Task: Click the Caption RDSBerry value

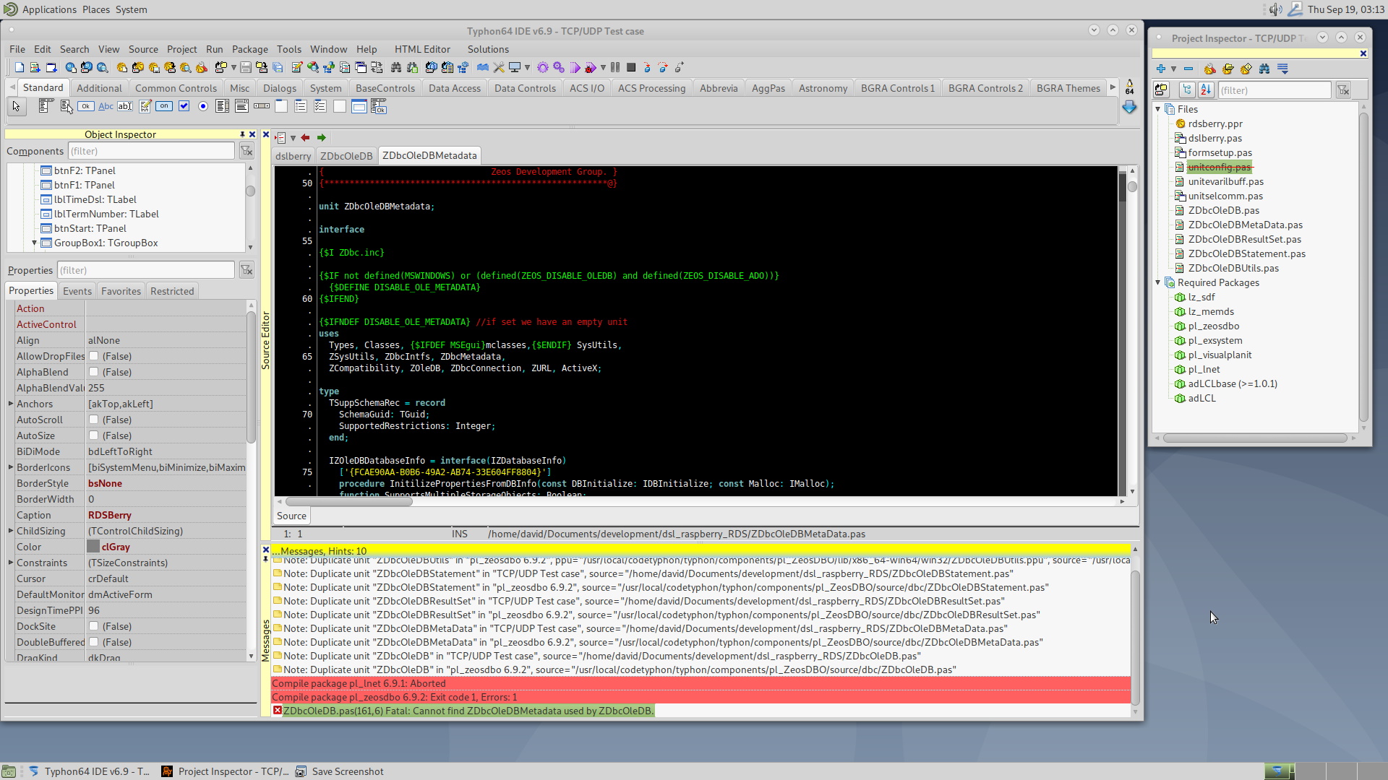Action: tap(110, 515)
